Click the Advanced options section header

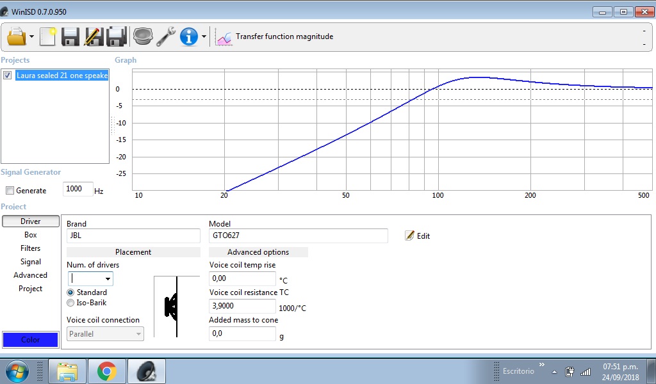258,252
